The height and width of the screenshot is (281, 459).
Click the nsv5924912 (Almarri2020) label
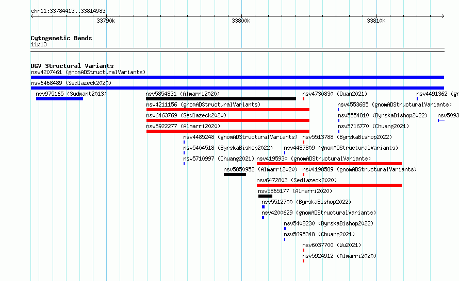coord(339,256)
